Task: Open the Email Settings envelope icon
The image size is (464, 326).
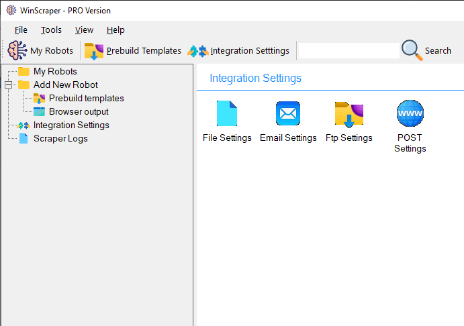Action: (x=288, y=113)
